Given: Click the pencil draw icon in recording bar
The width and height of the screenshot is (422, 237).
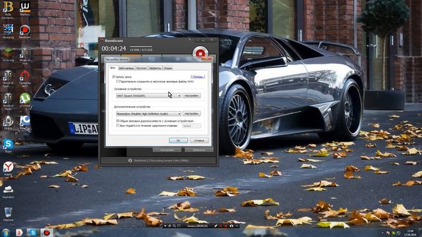Looking at the screenshot, I should [216, 226].
